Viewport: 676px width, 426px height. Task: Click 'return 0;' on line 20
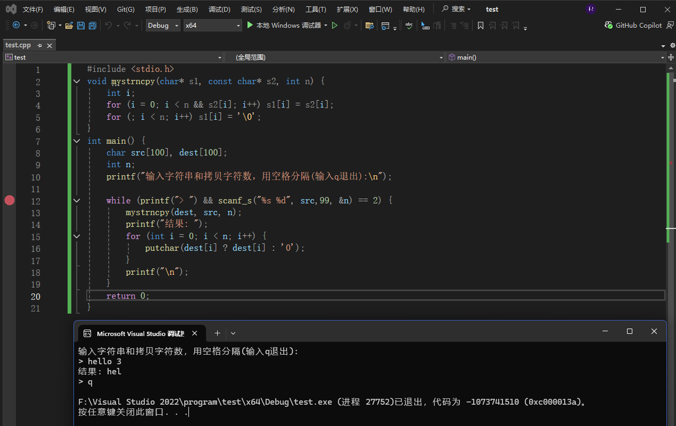(x=128, y=296)
